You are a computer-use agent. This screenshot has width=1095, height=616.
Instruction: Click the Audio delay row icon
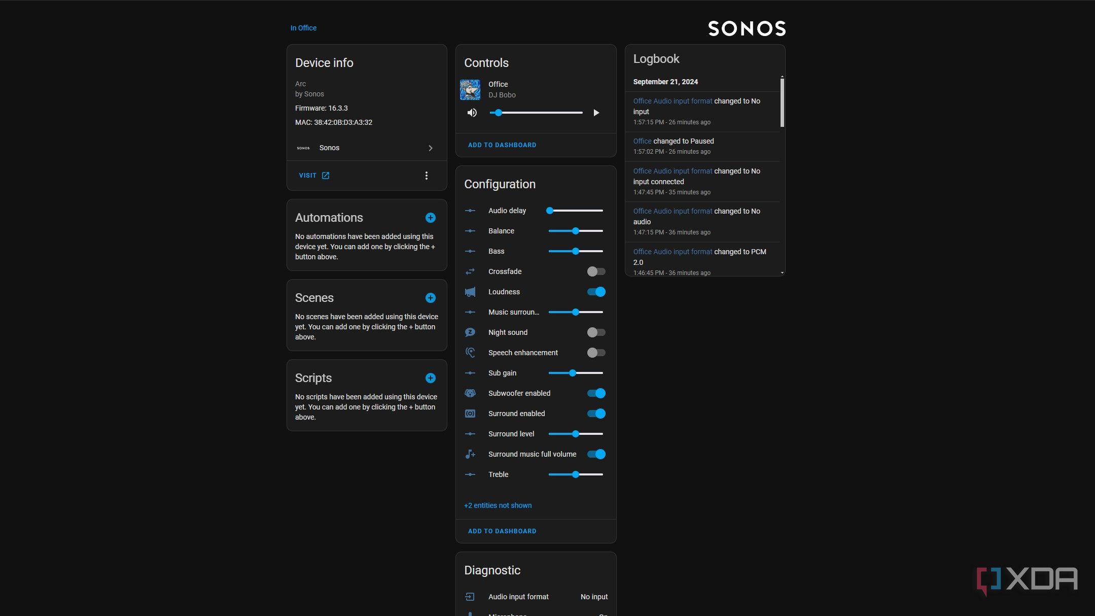[470, 211]
